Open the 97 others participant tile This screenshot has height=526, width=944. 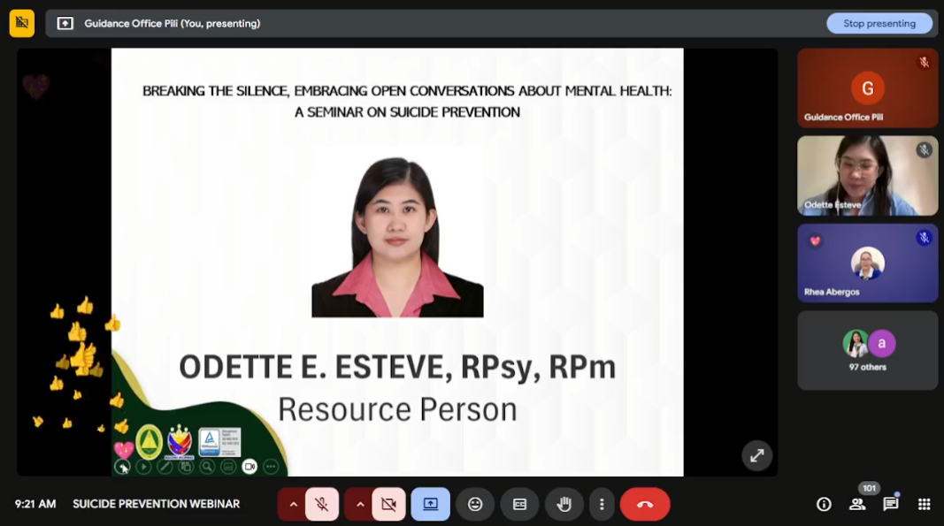pyautogui.click(x=867, y=350)
